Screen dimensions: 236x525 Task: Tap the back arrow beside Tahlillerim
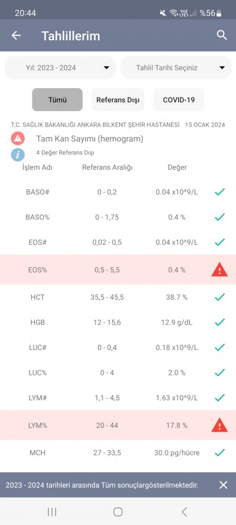click(16, 35)
